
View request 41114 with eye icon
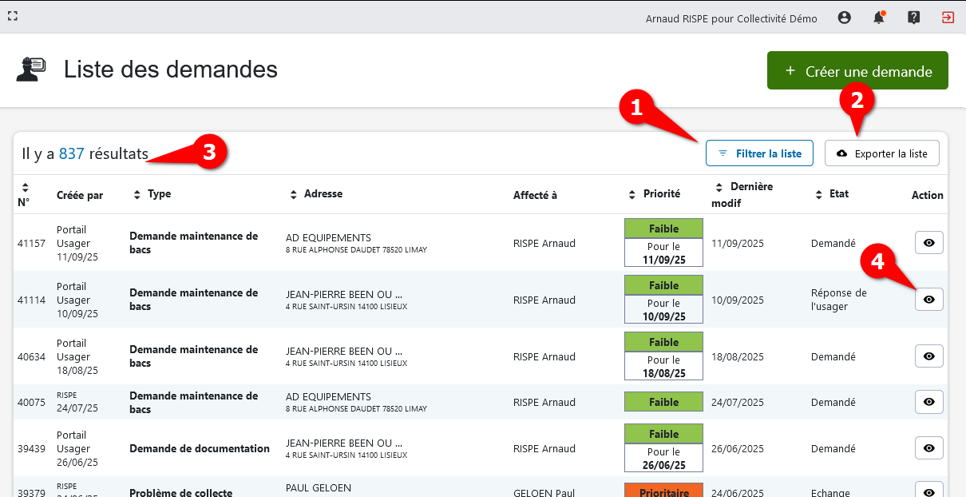coord(928,300)
